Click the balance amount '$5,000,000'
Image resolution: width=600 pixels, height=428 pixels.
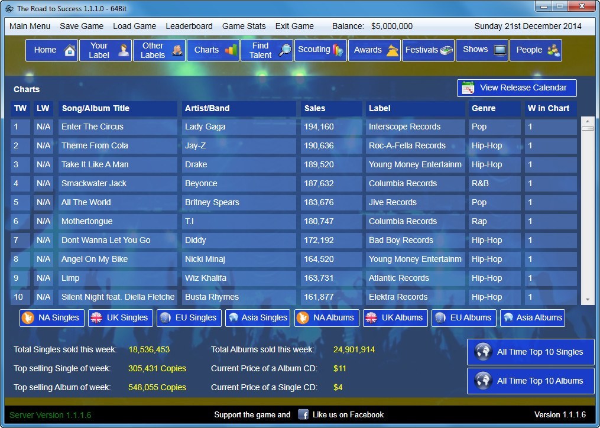click(392, 26)
